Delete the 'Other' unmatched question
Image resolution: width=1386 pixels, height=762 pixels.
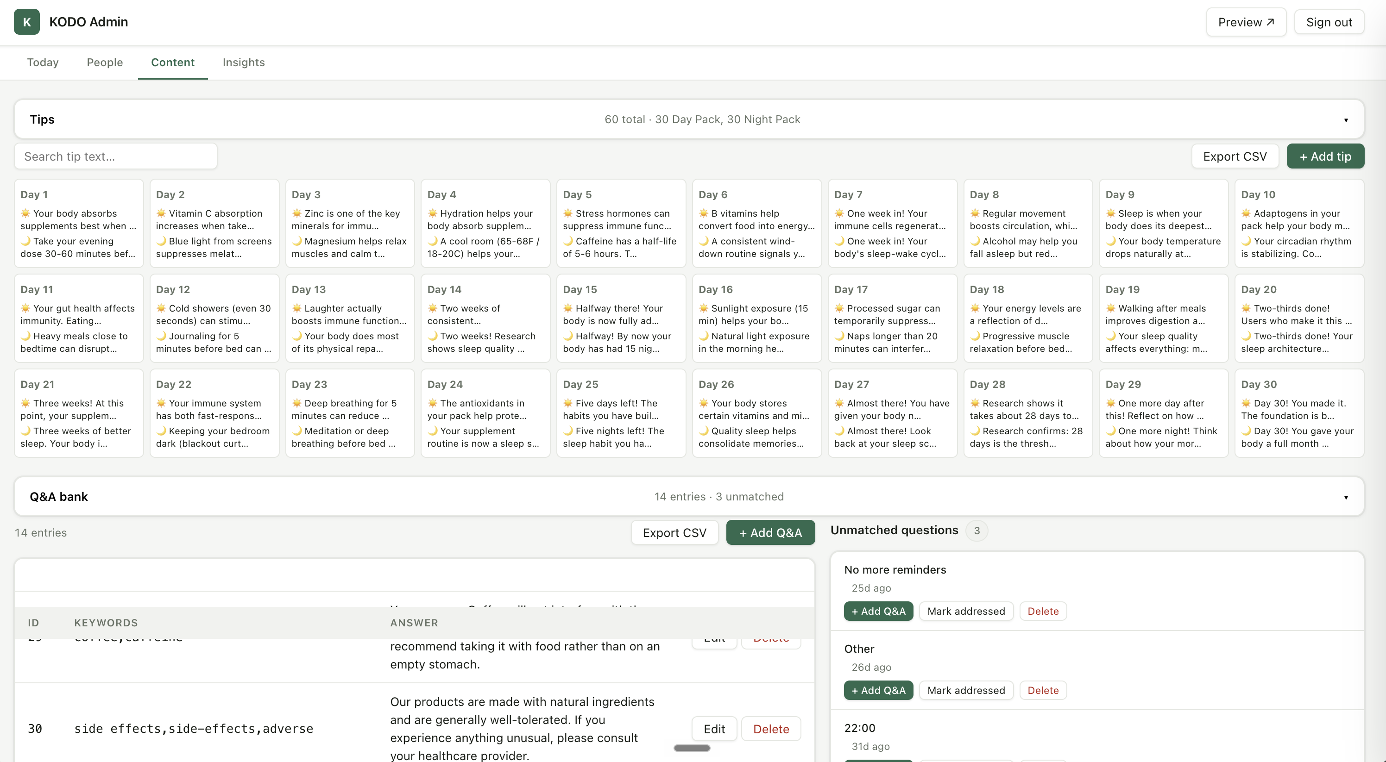1043,690
